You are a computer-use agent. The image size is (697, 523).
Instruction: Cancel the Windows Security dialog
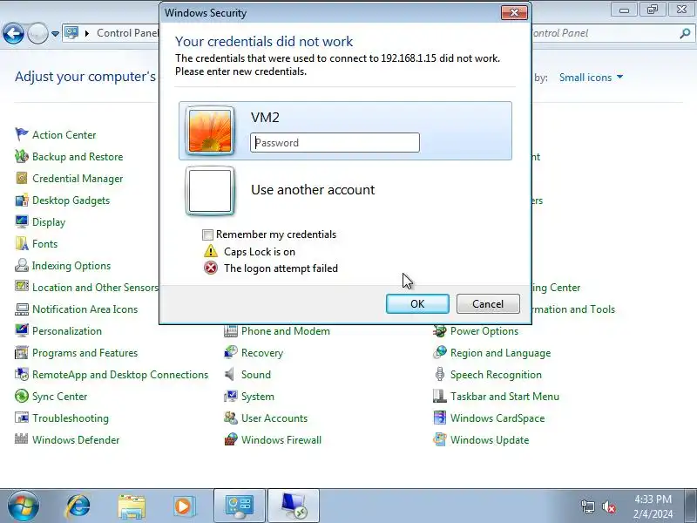coord(488,303)
